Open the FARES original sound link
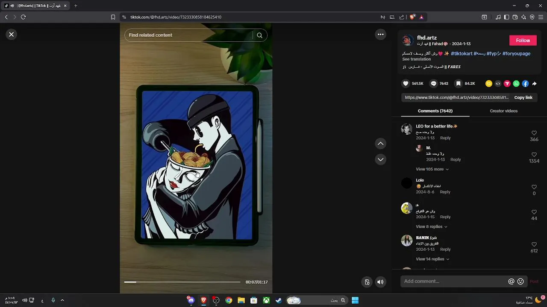The height and width of the screenshot is (307, 547). click(x=431, y=67)
